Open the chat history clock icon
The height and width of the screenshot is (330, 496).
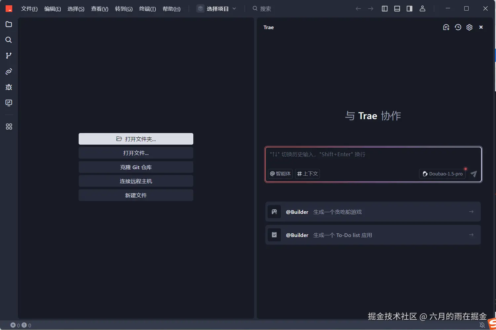(458, 27)
